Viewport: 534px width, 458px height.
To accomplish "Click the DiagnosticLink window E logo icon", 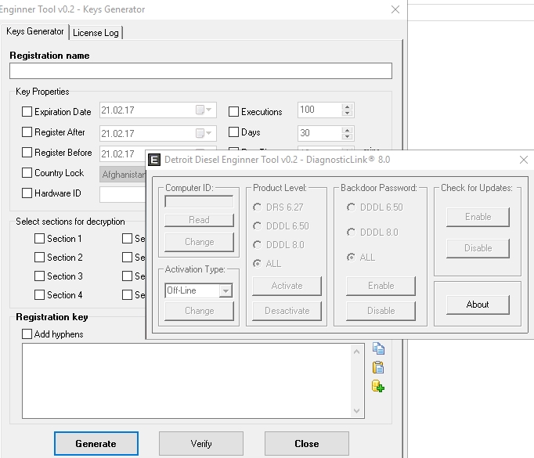I will (x=154, y=160).
